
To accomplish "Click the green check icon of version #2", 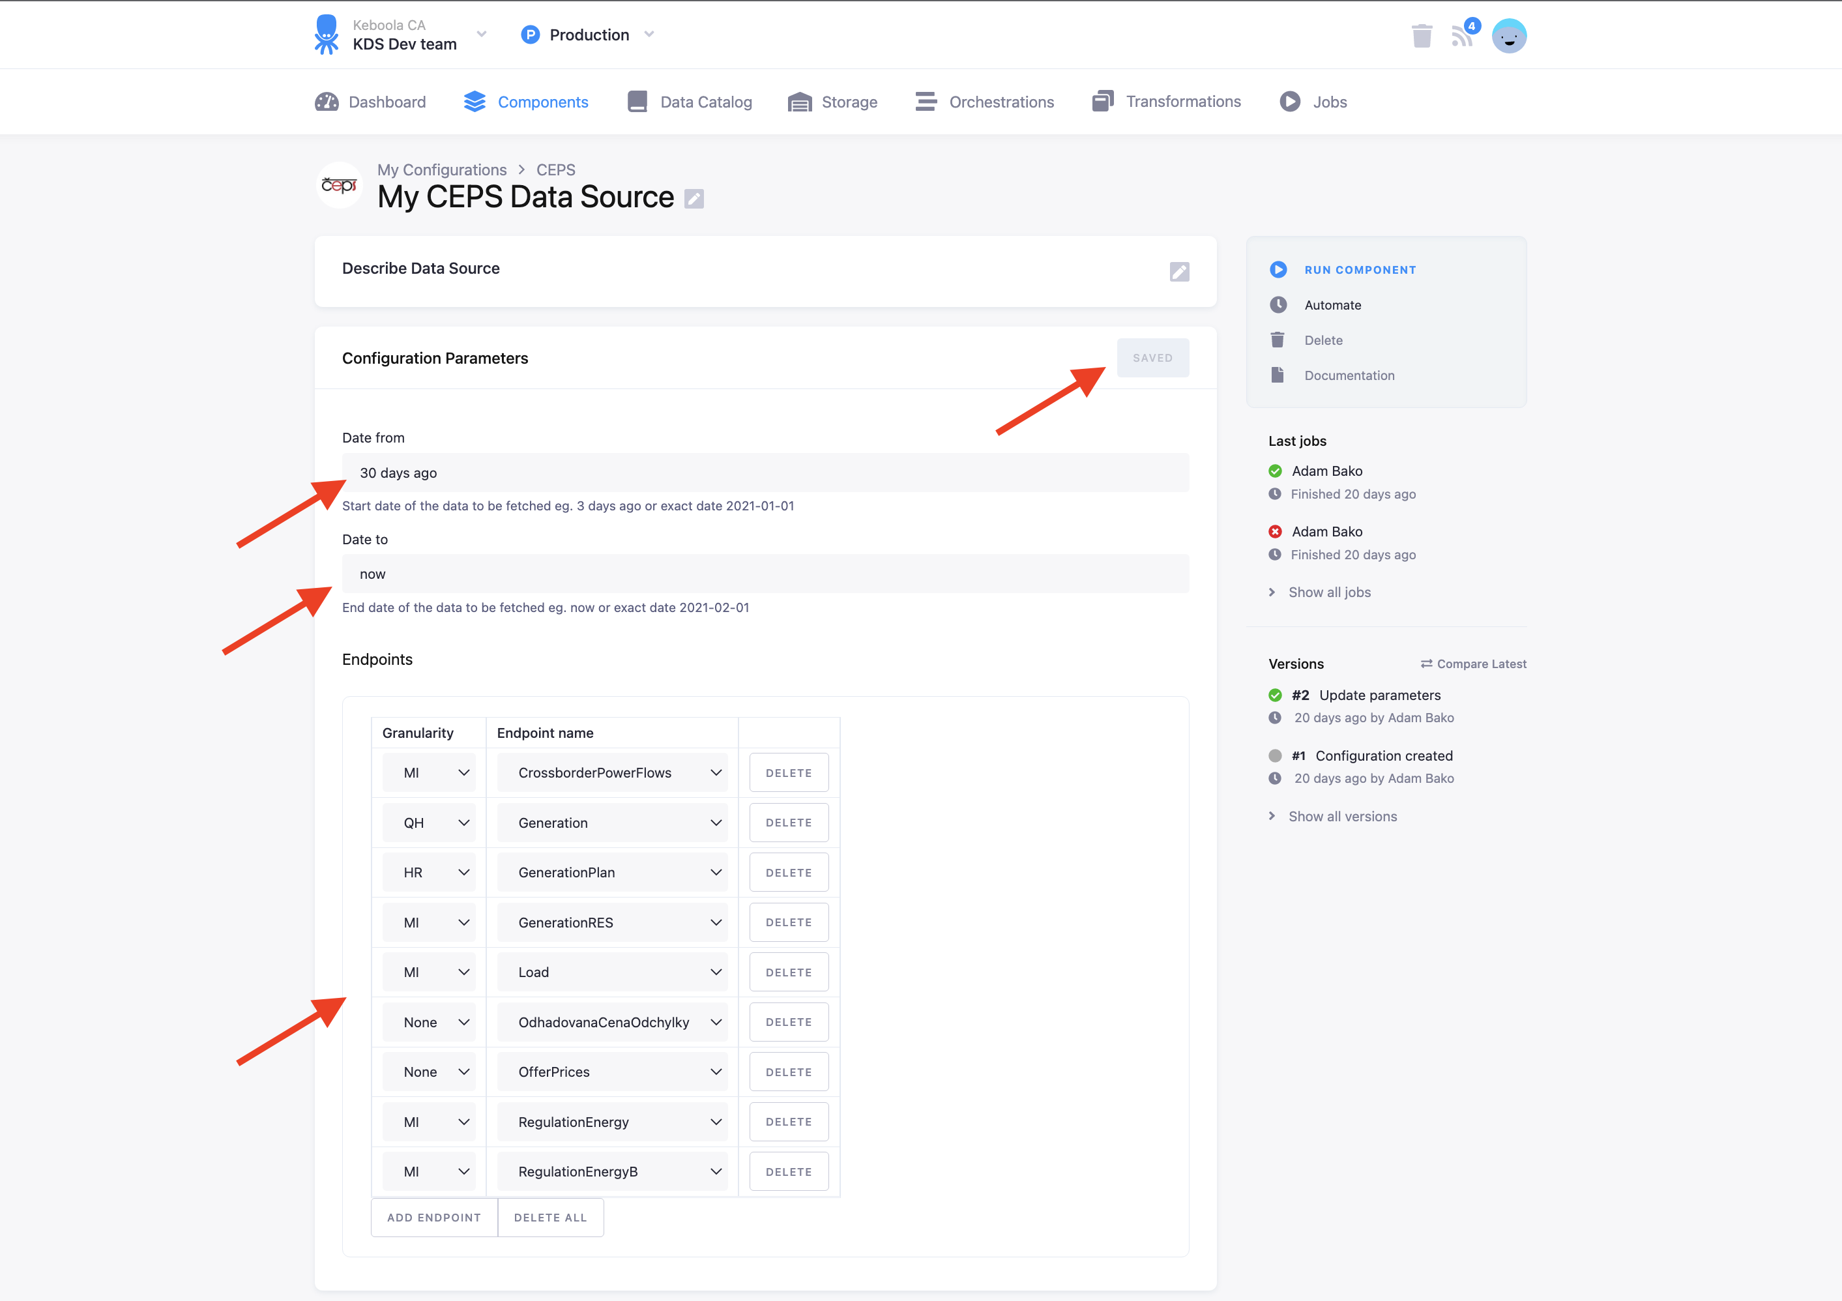I will tap(1275, 695).
